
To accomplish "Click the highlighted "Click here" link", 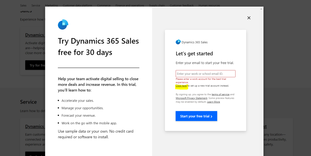I will 181,86.
